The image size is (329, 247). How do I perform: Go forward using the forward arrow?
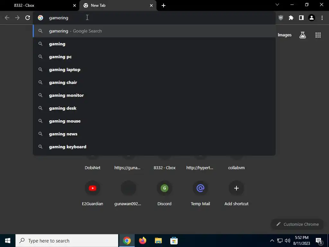pos(17,18)
